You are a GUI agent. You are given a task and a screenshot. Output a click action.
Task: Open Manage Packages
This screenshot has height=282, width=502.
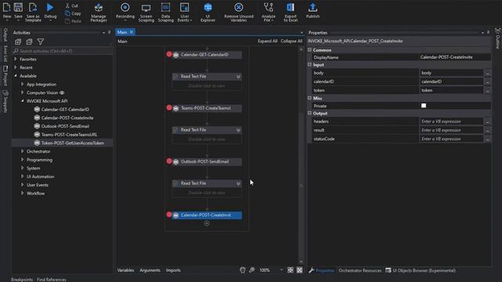tap(99, 13)
